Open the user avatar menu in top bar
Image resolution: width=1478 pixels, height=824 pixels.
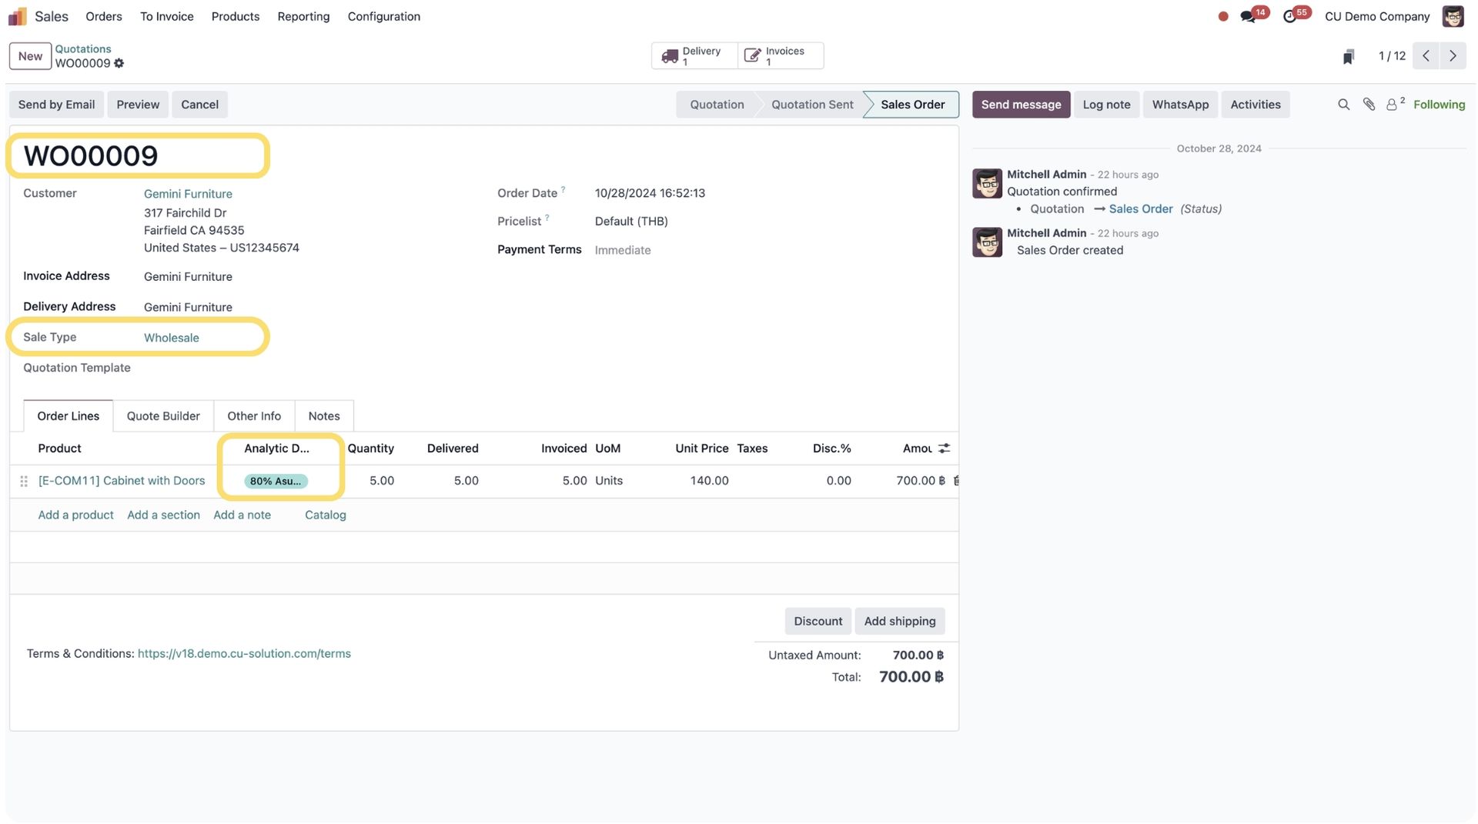coord(1453,16)
